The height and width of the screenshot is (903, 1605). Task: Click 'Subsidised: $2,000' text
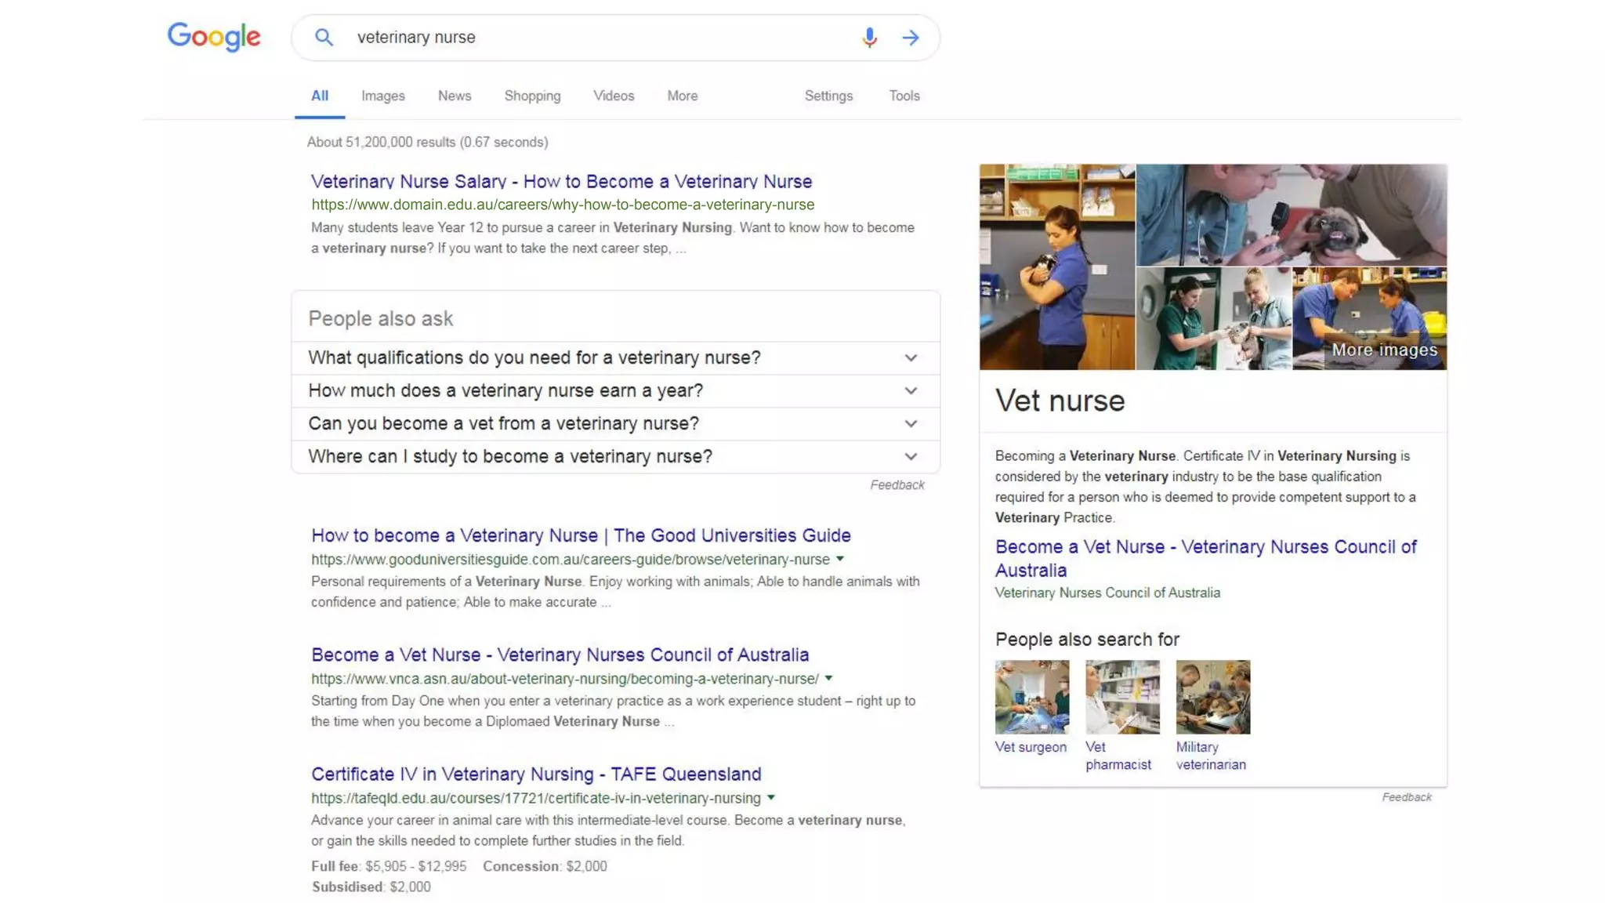coord(371,887)
